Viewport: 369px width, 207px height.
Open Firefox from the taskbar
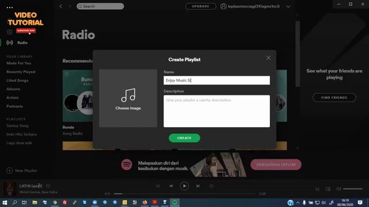coord(145,202)
